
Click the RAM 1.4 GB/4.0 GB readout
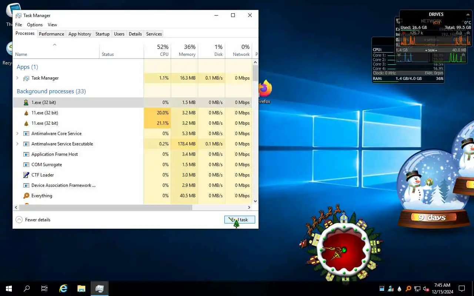point(408,78)
